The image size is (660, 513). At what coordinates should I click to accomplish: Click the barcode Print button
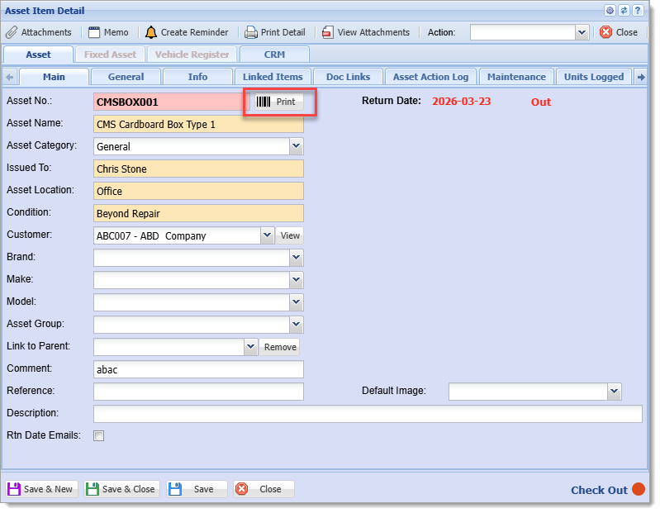pos(278,102)
